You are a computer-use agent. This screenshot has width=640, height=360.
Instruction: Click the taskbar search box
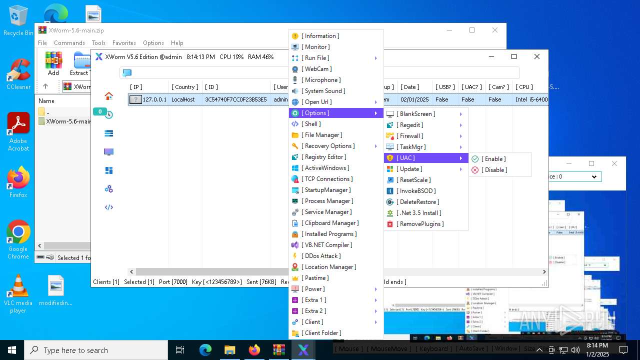click(x=96, y=350)
